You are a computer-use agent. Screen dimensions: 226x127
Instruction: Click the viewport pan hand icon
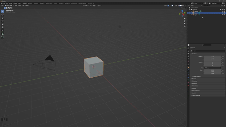click(x=185, y=21)
